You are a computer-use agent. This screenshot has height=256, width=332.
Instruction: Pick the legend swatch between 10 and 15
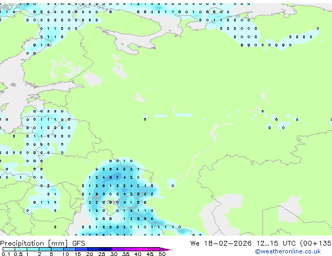tap(70, 249)
